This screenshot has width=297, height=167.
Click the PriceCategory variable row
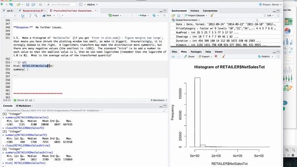(226, 28)
